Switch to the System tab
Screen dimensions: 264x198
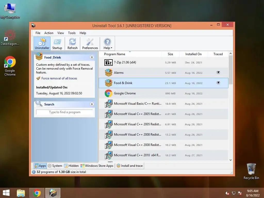click(x=55, y=166)
